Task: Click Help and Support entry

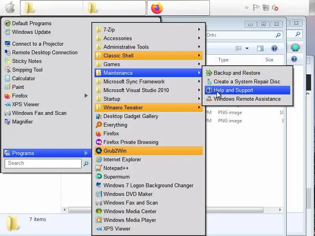Action: click(x=248, y=90)
